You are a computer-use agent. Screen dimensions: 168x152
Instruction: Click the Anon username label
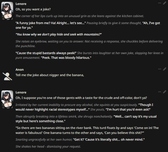[x=20, y=70]
